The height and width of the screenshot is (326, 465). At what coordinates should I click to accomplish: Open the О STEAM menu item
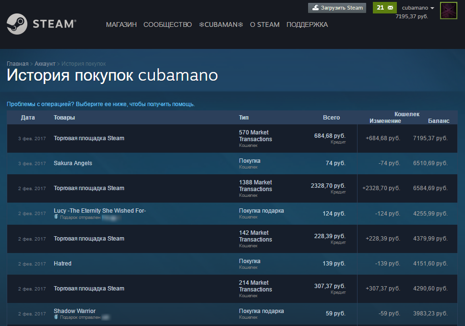coord(264,24)
